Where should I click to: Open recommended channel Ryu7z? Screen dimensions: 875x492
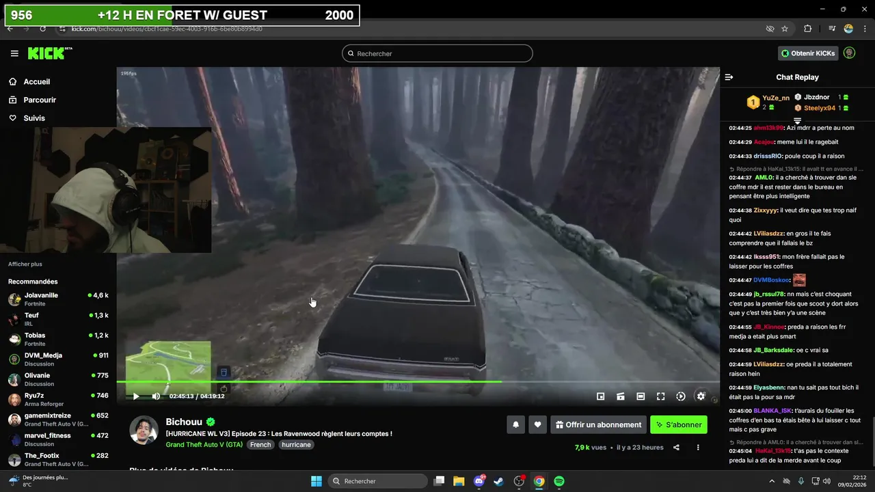[58, 399]
